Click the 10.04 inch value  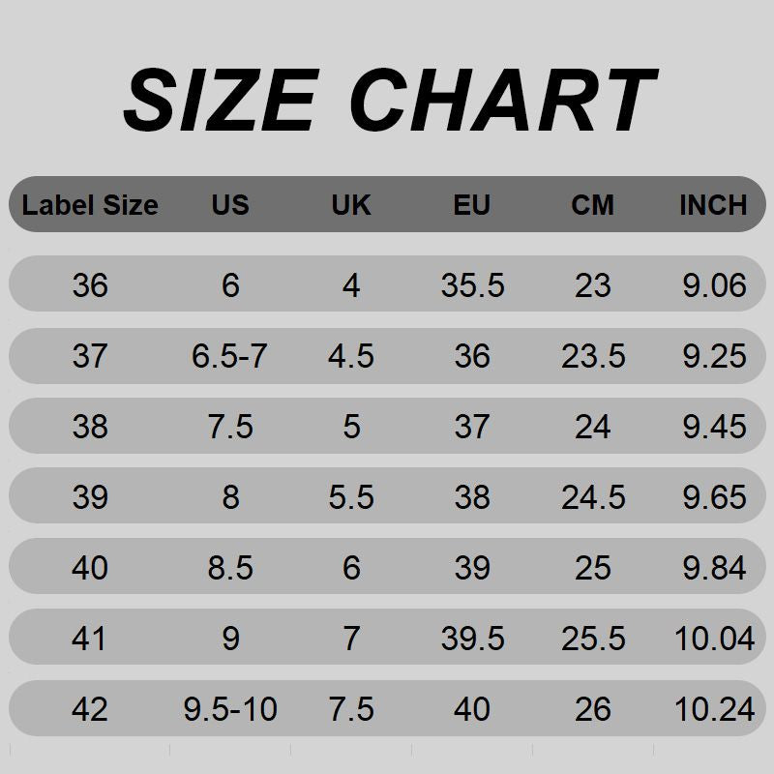pos(714,639)
